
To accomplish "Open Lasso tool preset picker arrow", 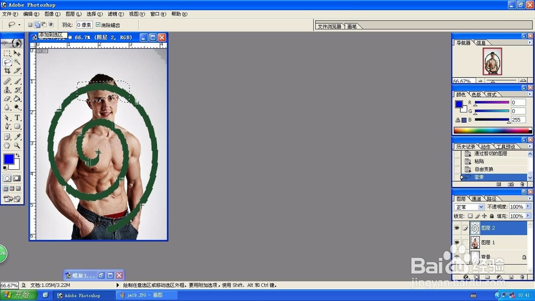I will 19,25.
